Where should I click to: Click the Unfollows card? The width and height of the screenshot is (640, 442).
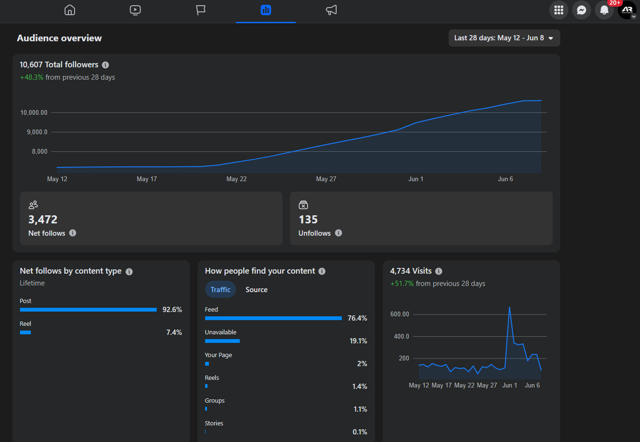(421, 218)
